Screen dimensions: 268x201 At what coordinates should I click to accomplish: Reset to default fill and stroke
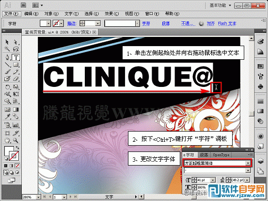6,159
